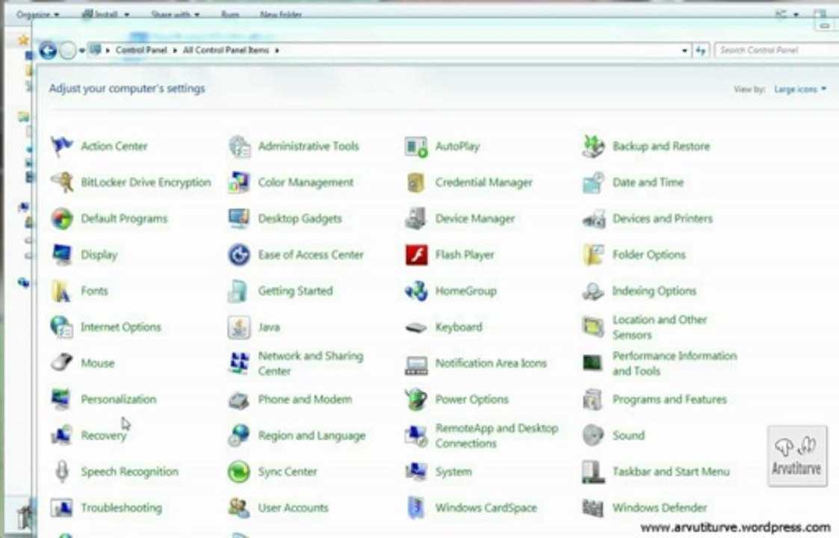Click the Forward navigation button
Image resolution: width=839 pixels, height=538 pixels.
click(68, 51)
